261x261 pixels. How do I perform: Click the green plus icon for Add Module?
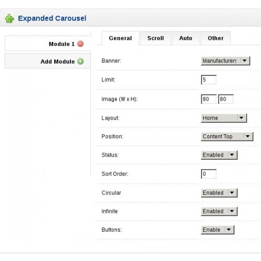(x=80, y=62)
